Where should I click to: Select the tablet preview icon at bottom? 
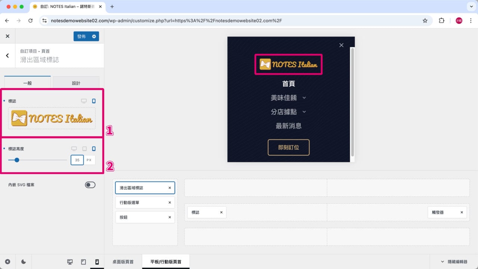click(x=83, y=262)
